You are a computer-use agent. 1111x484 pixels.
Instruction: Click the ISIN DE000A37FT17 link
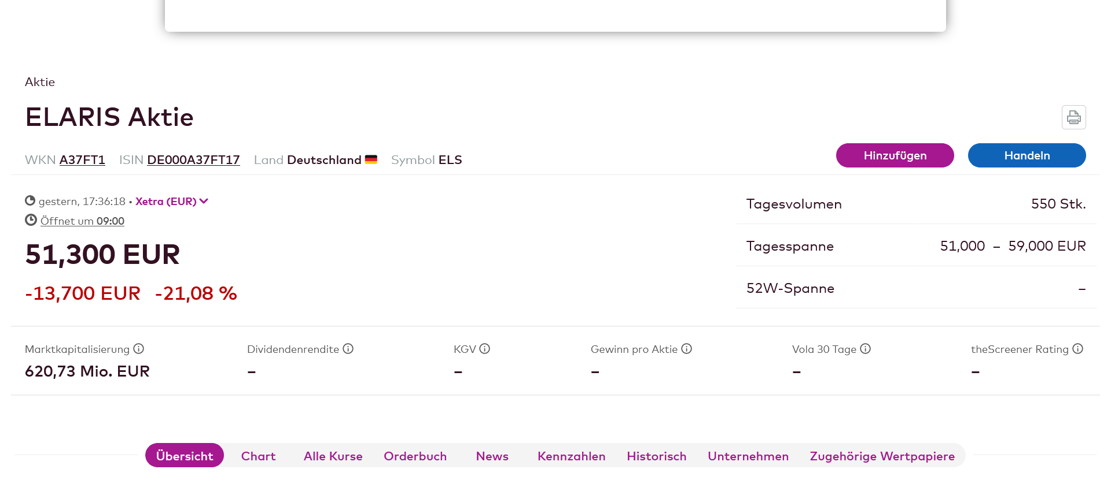point(193,160)
